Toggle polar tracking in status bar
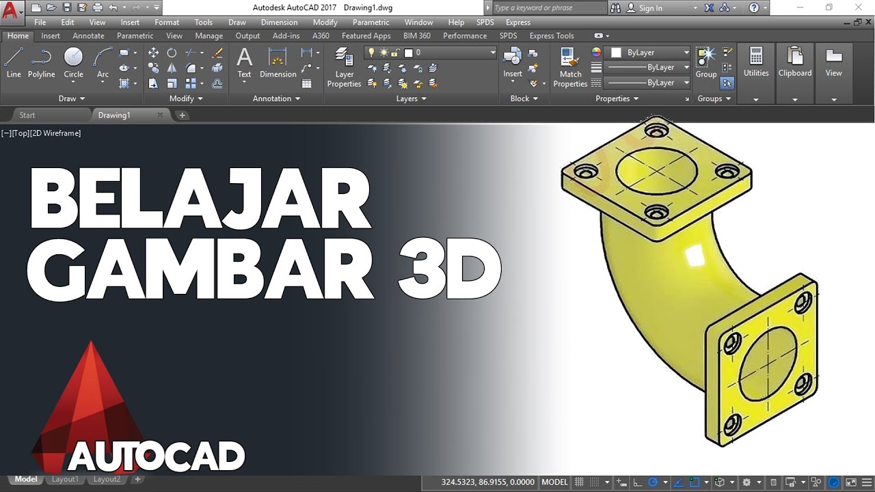Viewport: 875px width, 492px height. 653,482
